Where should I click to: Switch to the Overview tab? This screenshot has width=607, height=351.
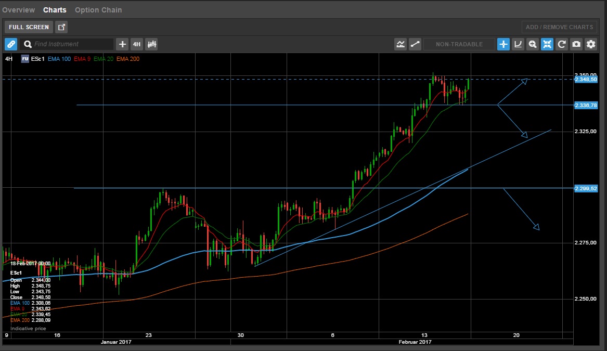(x=18, y=10)
